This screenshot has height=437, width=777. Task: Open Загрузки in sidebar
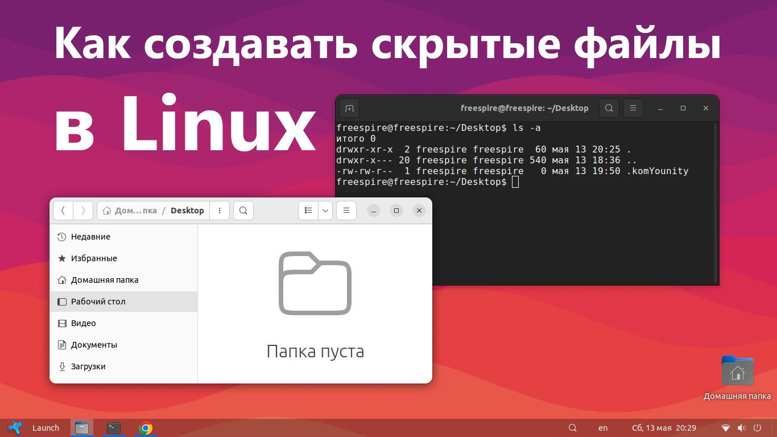[123, 366]
